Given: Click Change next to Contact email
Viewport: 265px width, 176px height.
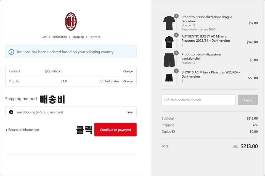Looking at the screenshot, I should pyautogui.click(x=128, y=71).
